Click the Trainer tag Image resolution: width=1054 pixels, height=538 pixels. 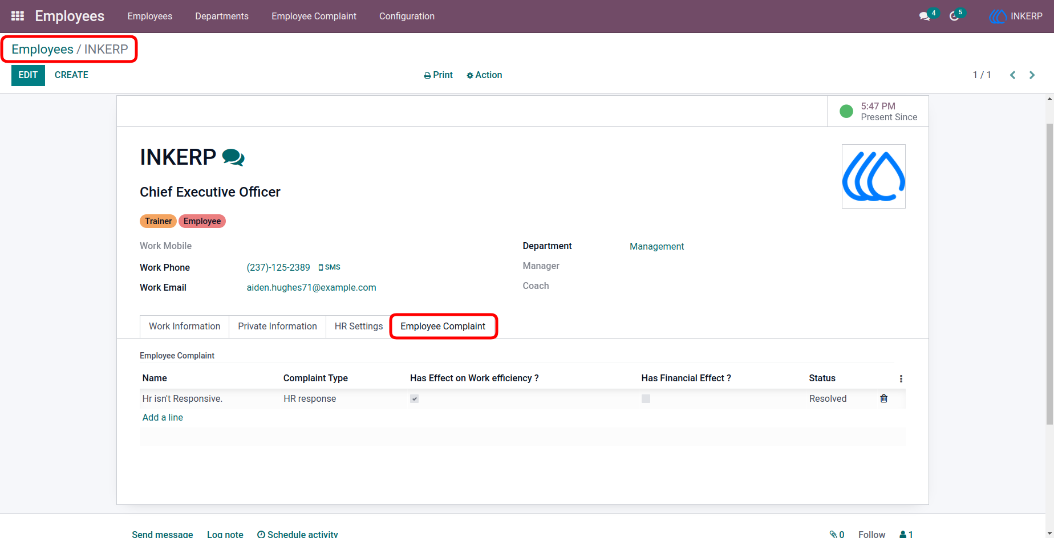click(158, 221)
